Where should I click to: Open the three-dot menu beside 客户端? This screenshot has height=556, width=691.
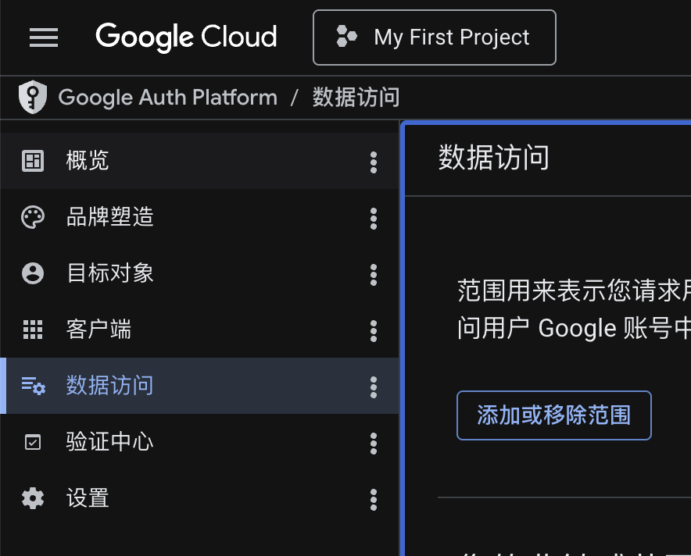point(374,330)
